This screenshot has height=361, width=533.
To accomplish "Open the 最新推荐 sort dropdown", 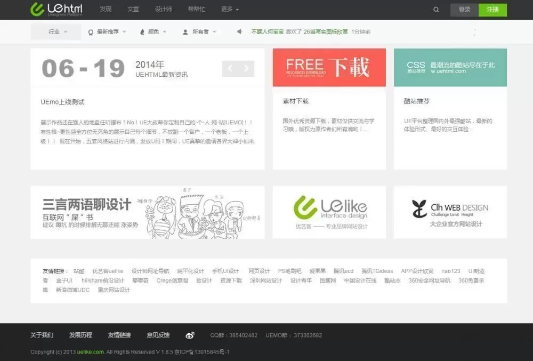I will click(x=108, y=32).
